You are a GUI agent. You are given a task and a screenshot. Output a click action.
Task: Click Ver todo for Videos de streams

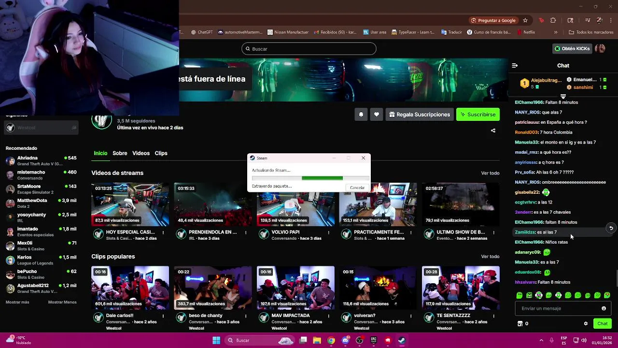[x=490, y=173]
